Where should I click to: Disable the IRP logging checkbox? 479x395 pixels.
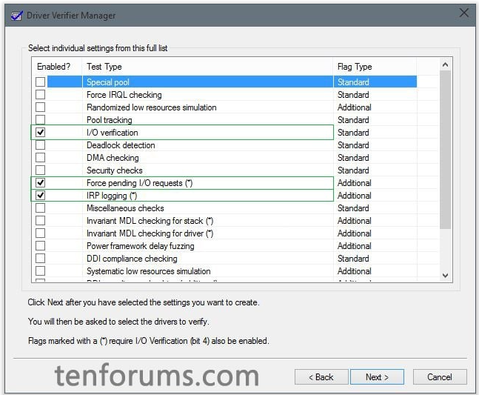pos(40,196)
